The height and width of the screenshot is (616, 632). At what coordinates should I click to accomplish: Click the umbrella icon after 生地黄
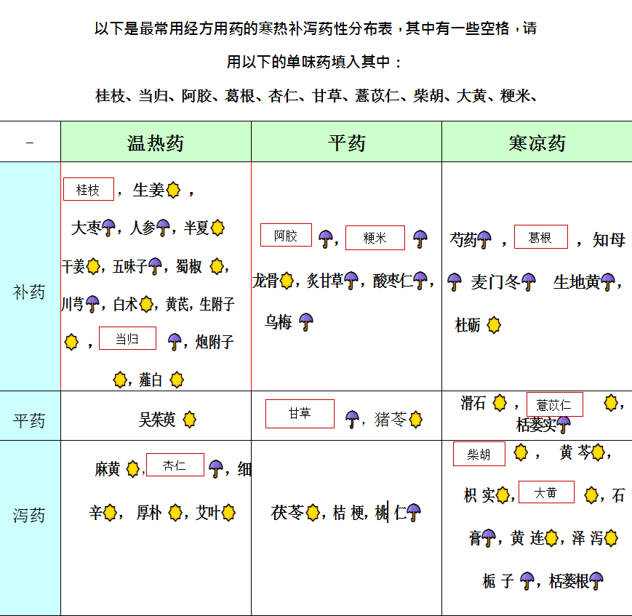pyautogui.click(x=608, y=281)
